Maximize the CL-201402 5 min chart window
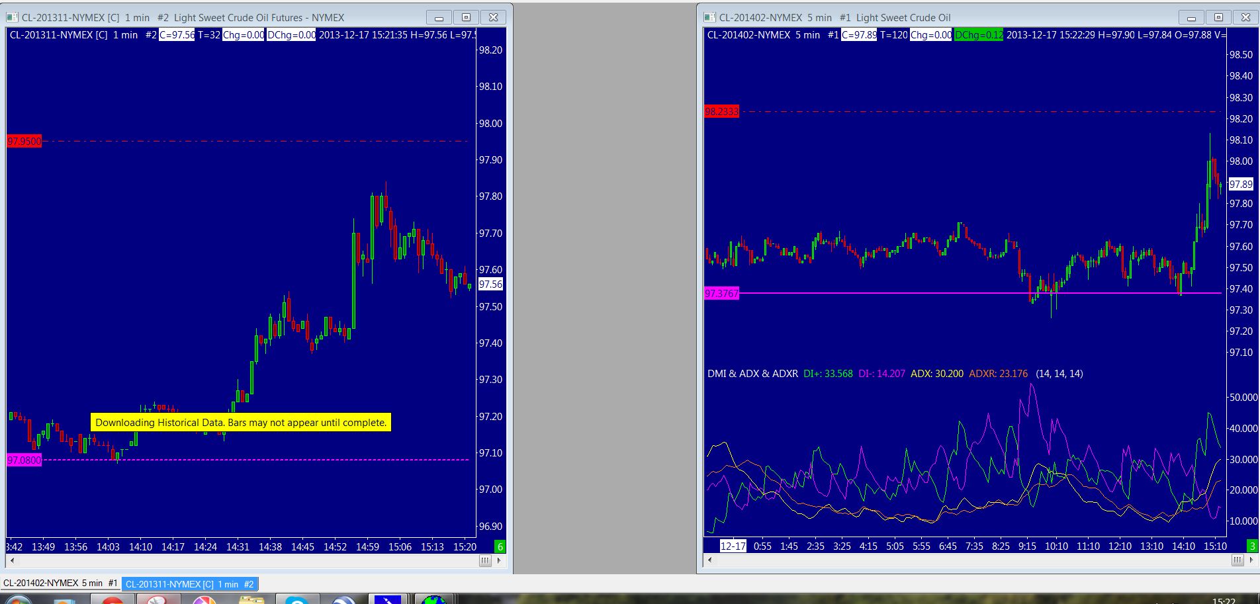The width and height of the screenshot is (1260, 604). click(1218, 18)
